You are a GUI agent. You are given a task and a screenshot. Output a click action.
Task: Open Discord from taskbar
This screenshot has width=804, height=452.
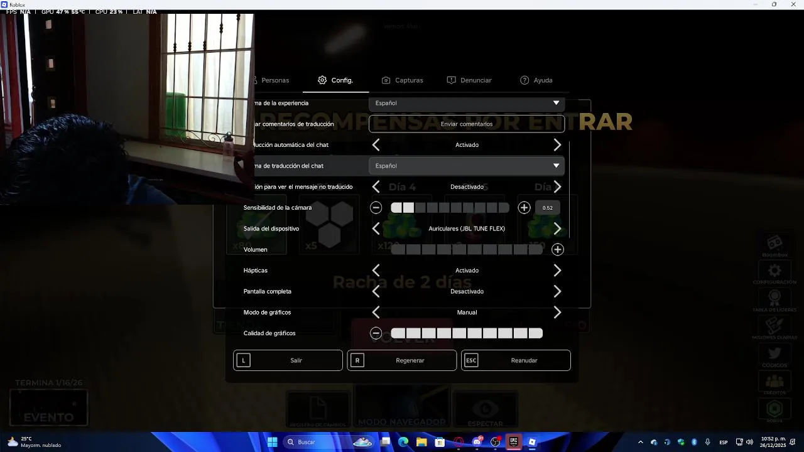tap(477, 442)
